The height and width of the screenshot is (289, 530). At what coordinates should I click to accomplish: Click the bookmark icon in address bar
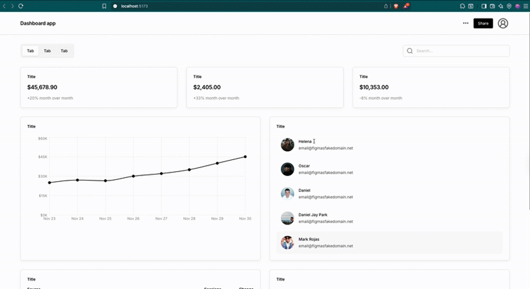point(104,6)
